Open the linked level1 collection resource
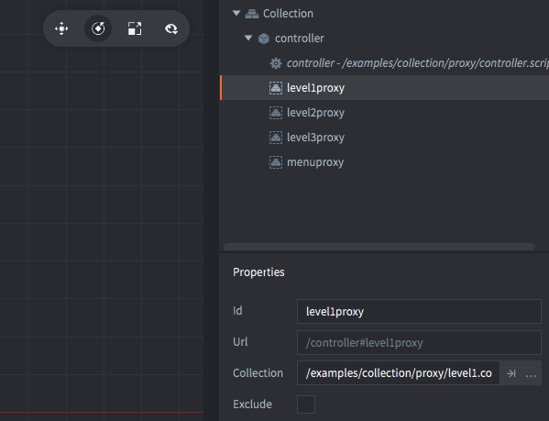Viewport: 549px width, 421px height. tap(511, 373)
